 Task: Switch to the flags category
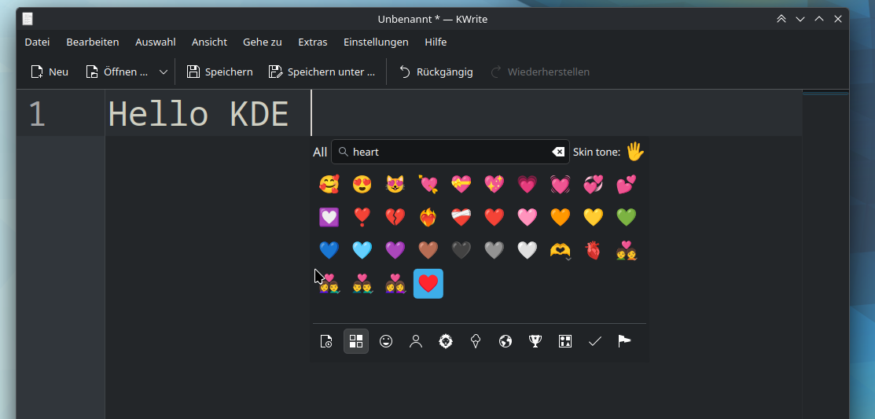(x=624, y=341)
